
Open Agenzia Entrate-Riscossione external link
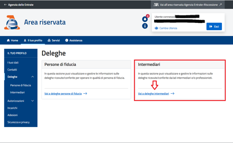tap(187, 5)
